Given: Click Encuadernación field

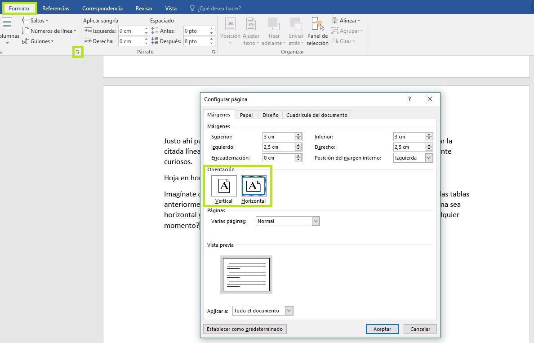Looking at the screenshot, I should (279, 158).
